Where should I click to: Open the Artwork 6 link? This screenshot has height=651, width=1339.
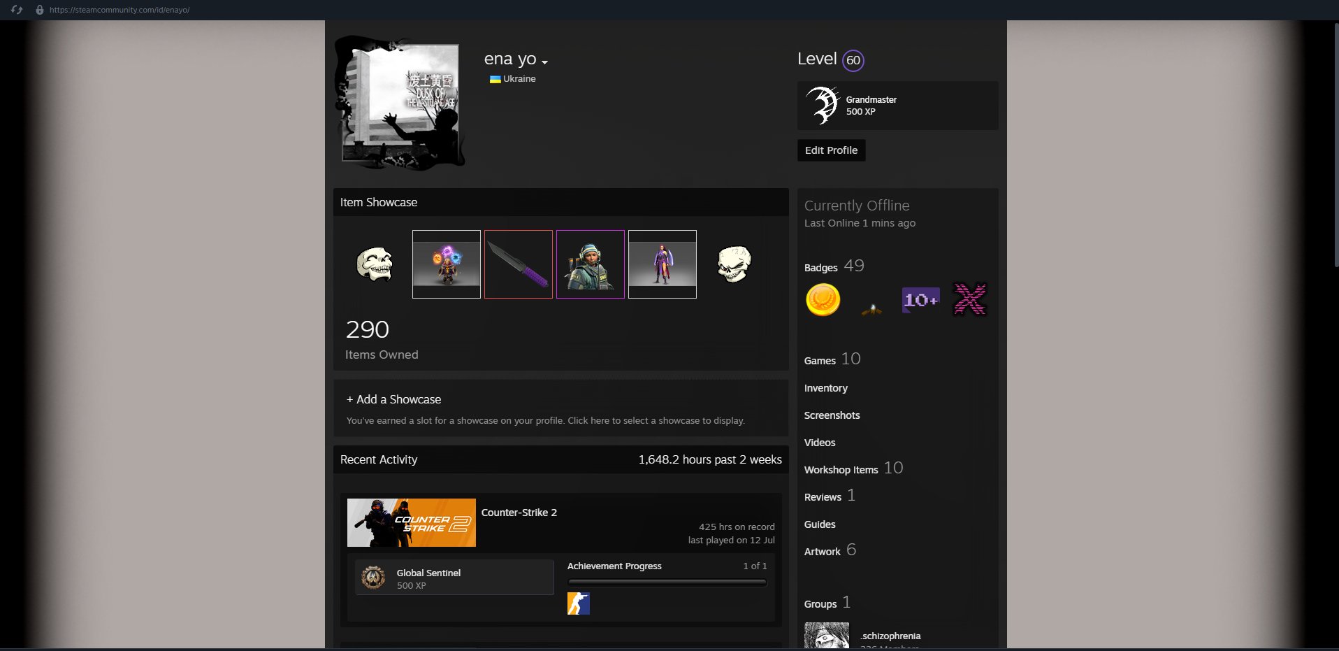[830, 550]
